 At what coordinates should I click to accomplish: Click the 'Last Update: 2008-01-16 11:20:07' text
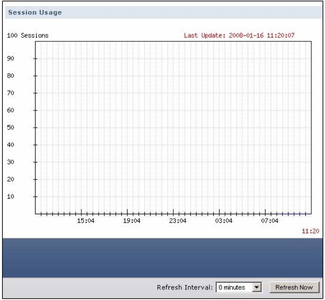[239, 36]
